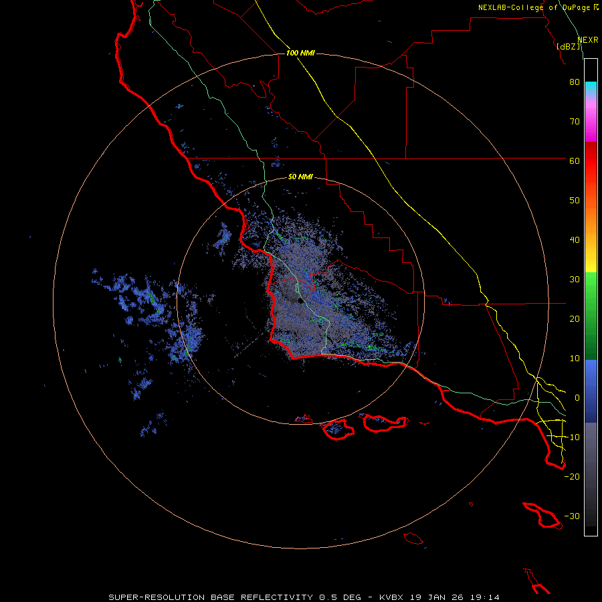
Task: Click the 70 dBZ scale value
Action: point(575,122)
